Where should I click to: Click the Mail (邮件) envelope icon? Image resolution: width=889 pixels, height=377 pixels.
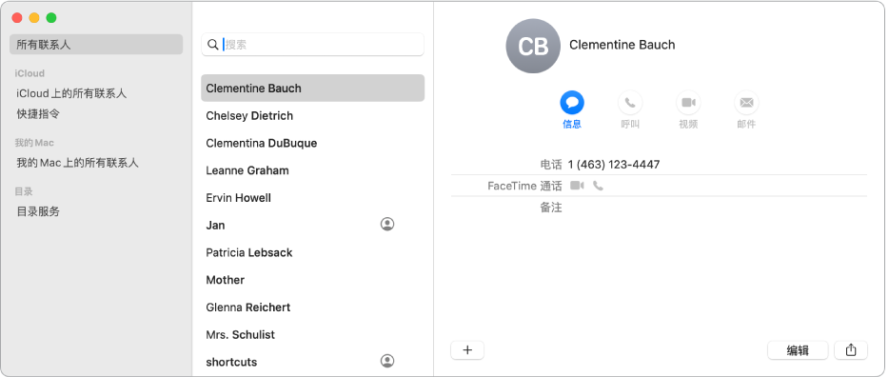pos(746,103)
